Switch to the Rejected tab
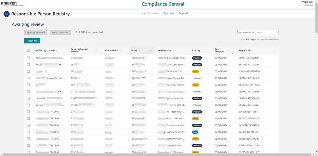 pyautogui.click(x=183, y=13)
